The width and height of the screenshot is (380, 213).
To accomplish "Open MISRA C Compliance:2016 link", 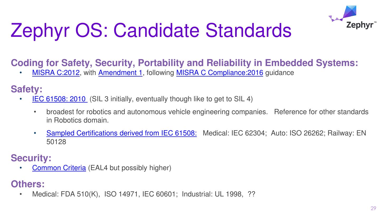I will click(219, 73).
